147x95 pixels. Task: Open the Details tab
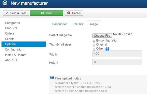[x=78, y=24]
